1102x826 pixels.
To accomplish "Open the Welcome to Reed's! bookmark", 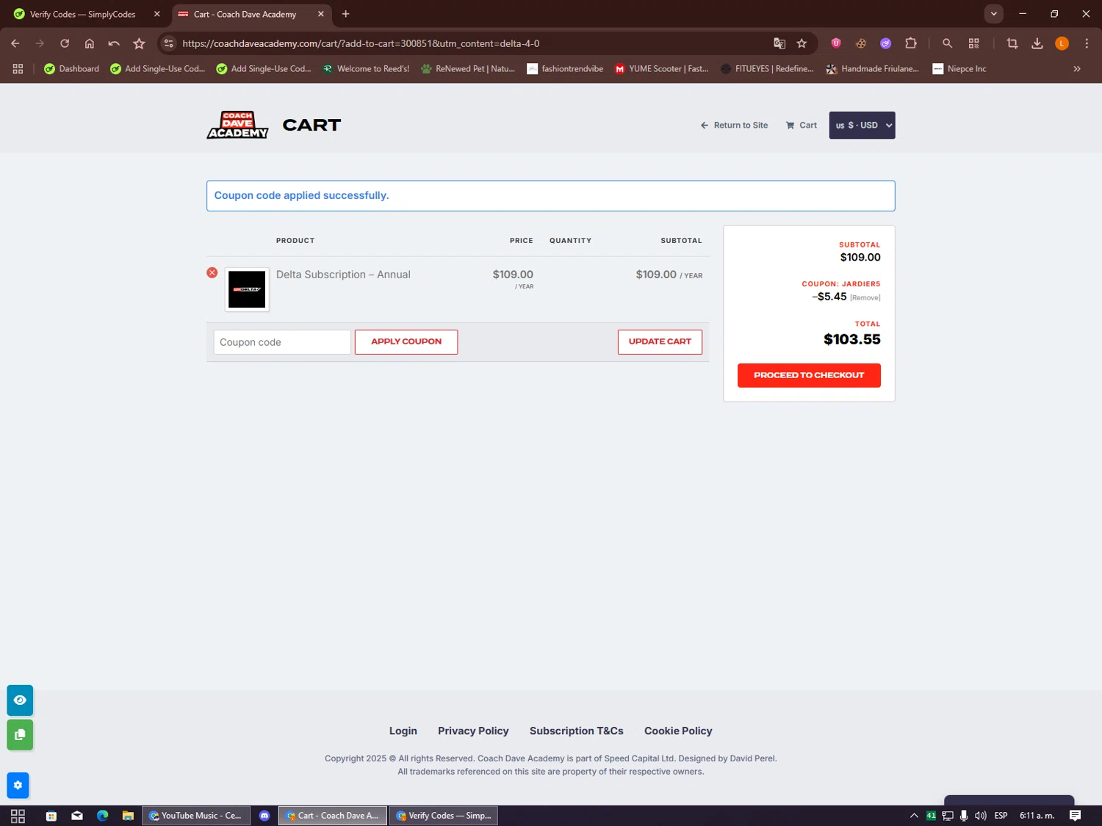I will (x=366, y=69).
